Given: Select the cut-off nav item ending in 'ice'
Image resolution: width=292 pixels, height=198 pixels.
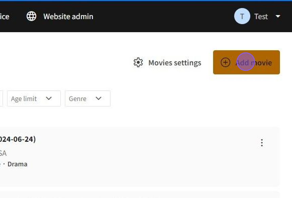Looking at the screenshot, I should pos(4,16).
